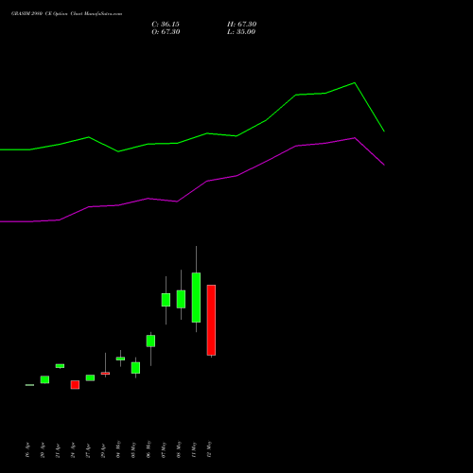Click the '27 Apr' date axis label
This screenshot has width=473, height=473.
pos(88,450)
